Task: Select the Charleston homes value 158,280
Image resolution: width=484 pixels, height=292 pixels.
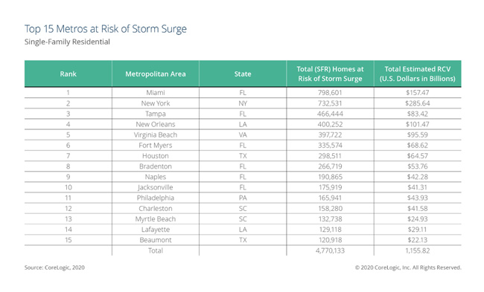Action: 330,208
